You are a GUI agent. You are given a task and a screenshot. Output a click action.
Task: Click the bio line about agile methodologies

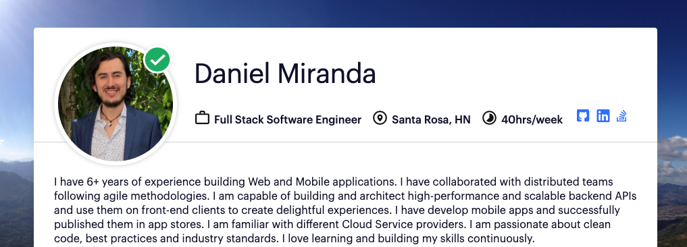345,196
